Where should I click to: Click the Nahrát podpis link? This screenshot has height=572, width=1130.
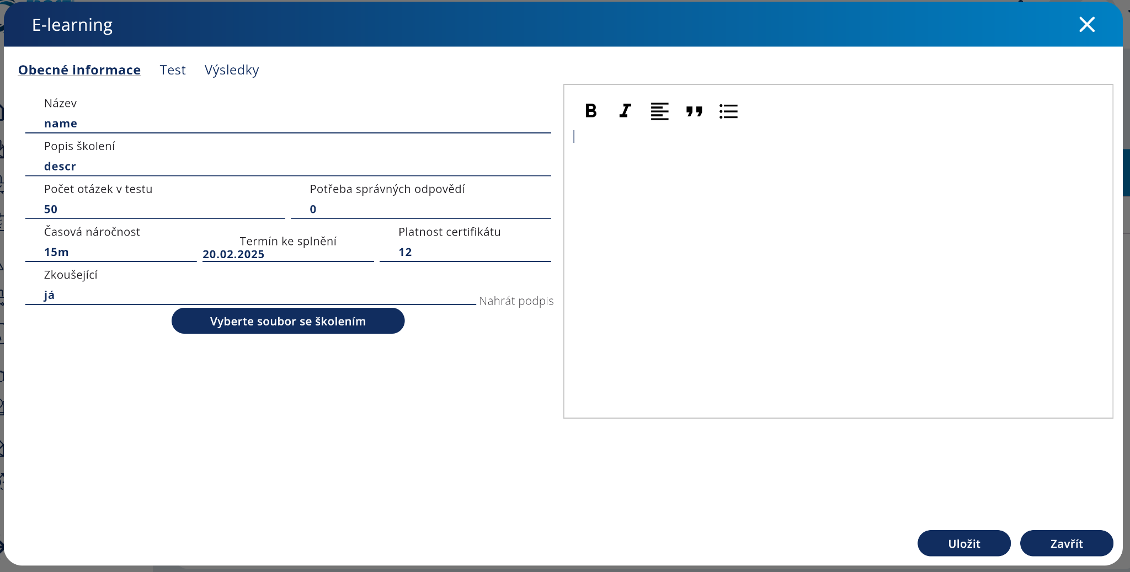click(x=516, y=301)
